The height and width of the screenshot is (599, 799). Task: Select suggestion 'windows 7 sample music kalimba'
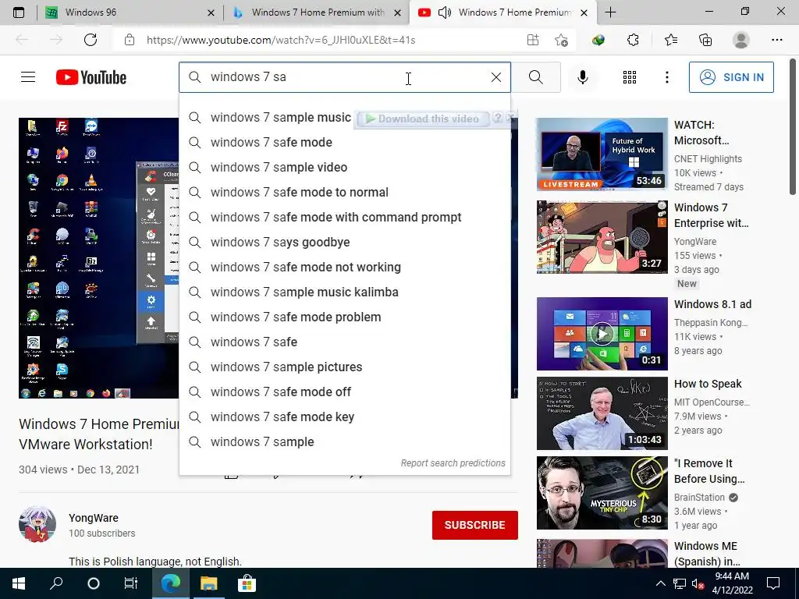(x=344, y=292)
